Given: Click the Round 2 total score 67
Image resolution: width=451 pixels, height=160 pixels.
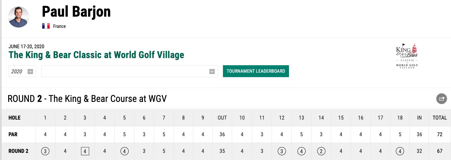Looking at the screenshot, I should click(x=439, y=151).
